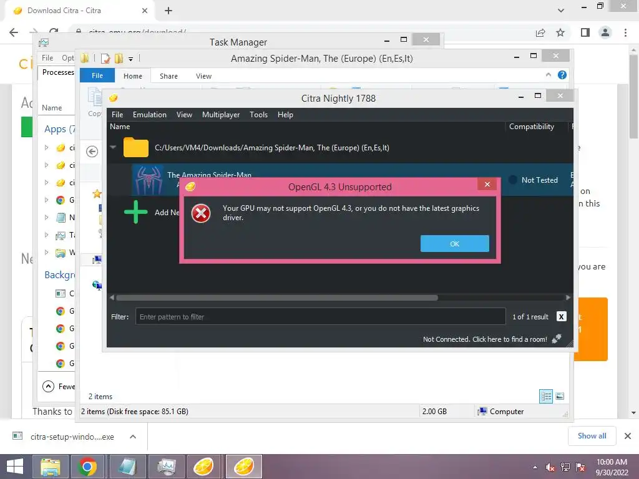
Task: Open the Chrome profile avatar
Action: (605, 32)
